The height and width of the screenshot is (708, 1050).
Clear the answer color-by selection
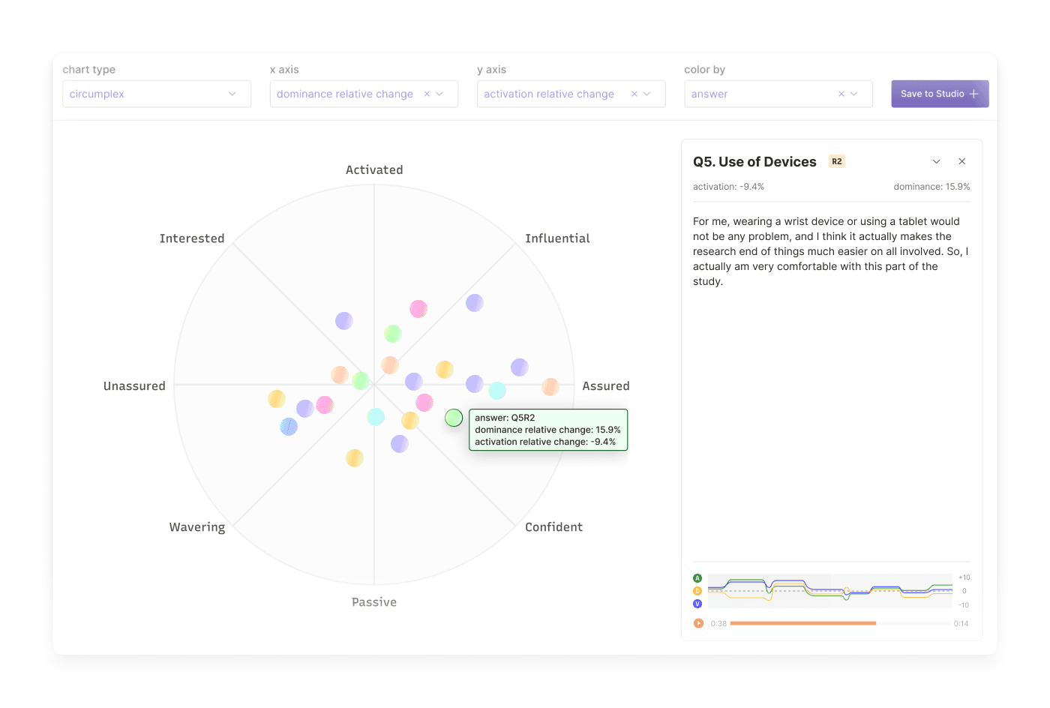click(841, 94)
